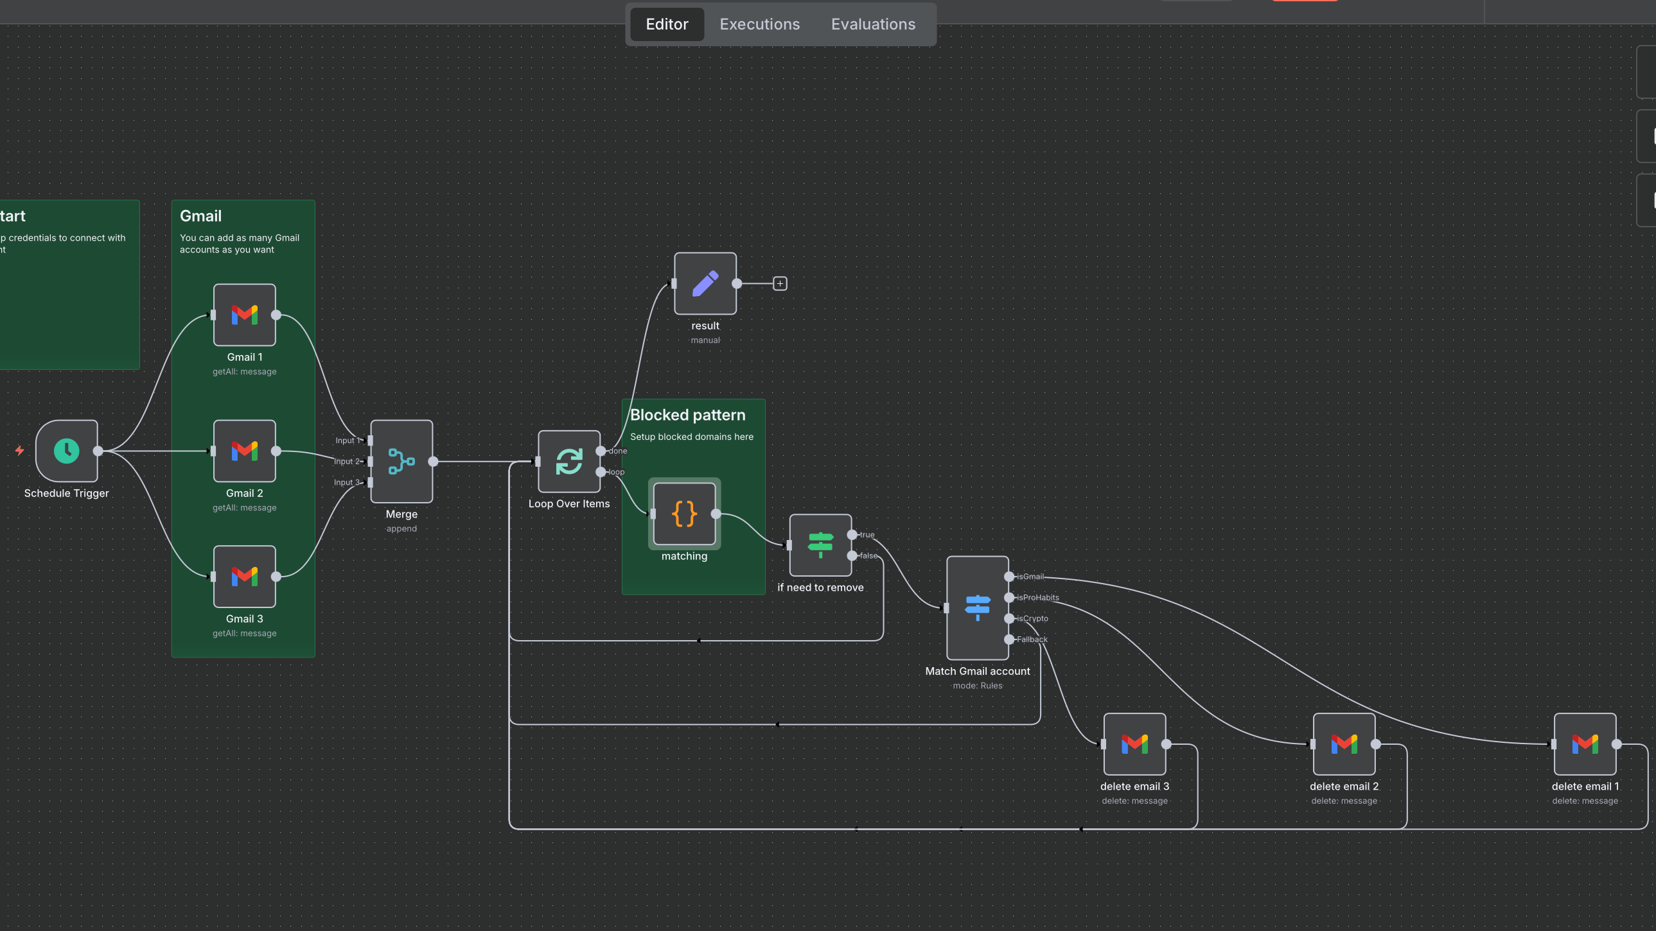Select the 'if need to remove' node
Image resolution: width=1656 pixels, height=931 pixels.
[x=820, y=545]
